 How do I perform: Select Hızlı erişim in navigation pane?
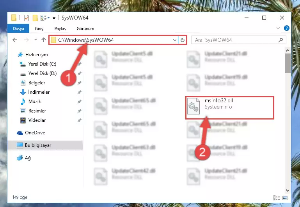pyautogui.click(x=32, y=55)
